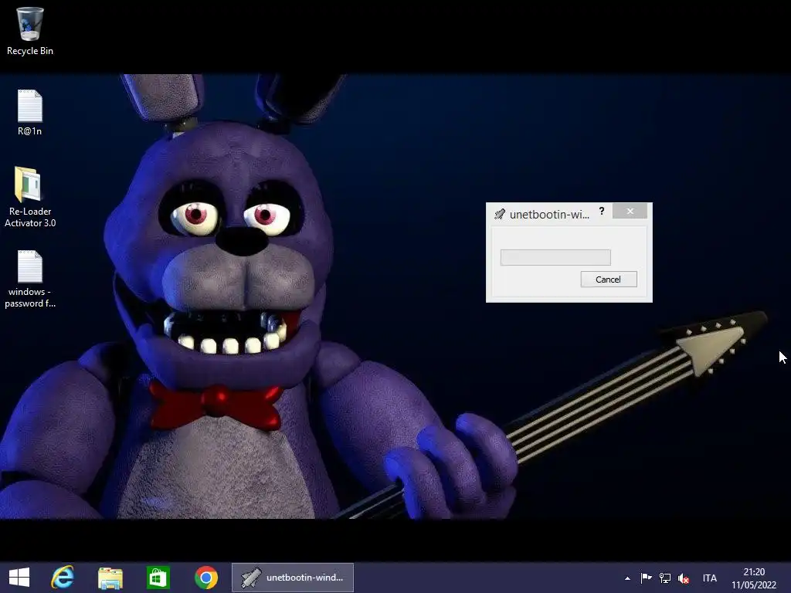This screenshot has height=593, width=791.
Task: Select the Re-Loader Activator 3.0 folder
Action: (30, 197)
